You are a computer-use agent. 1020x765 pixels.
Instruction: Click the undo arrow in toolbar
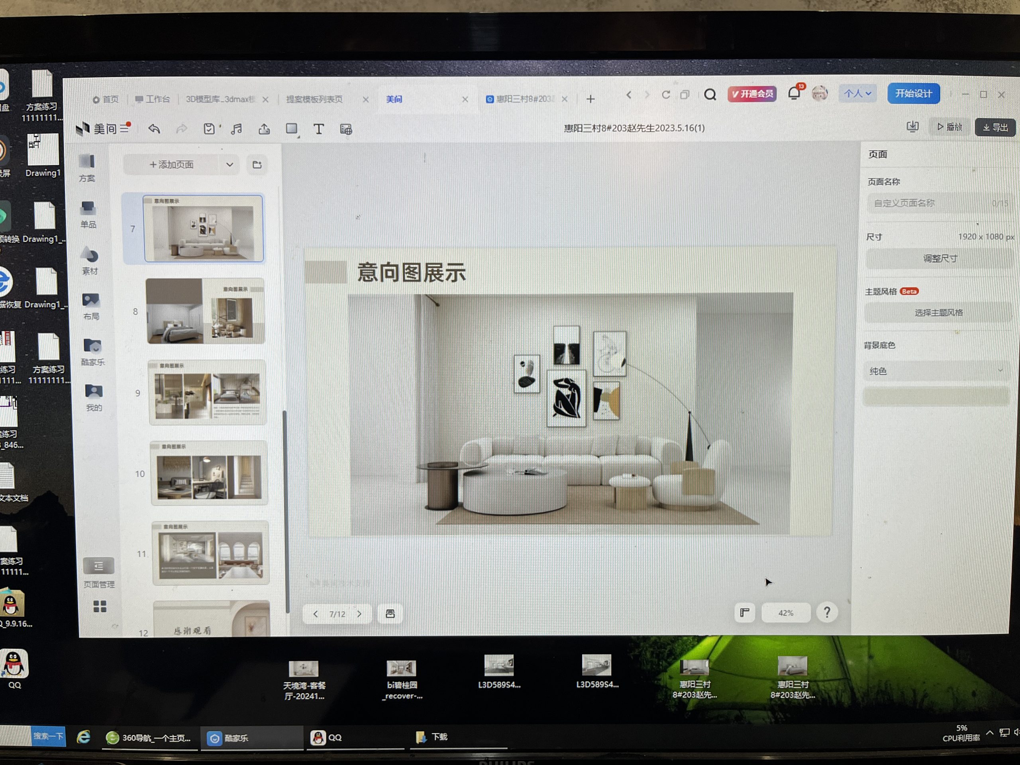coord(154,129)
